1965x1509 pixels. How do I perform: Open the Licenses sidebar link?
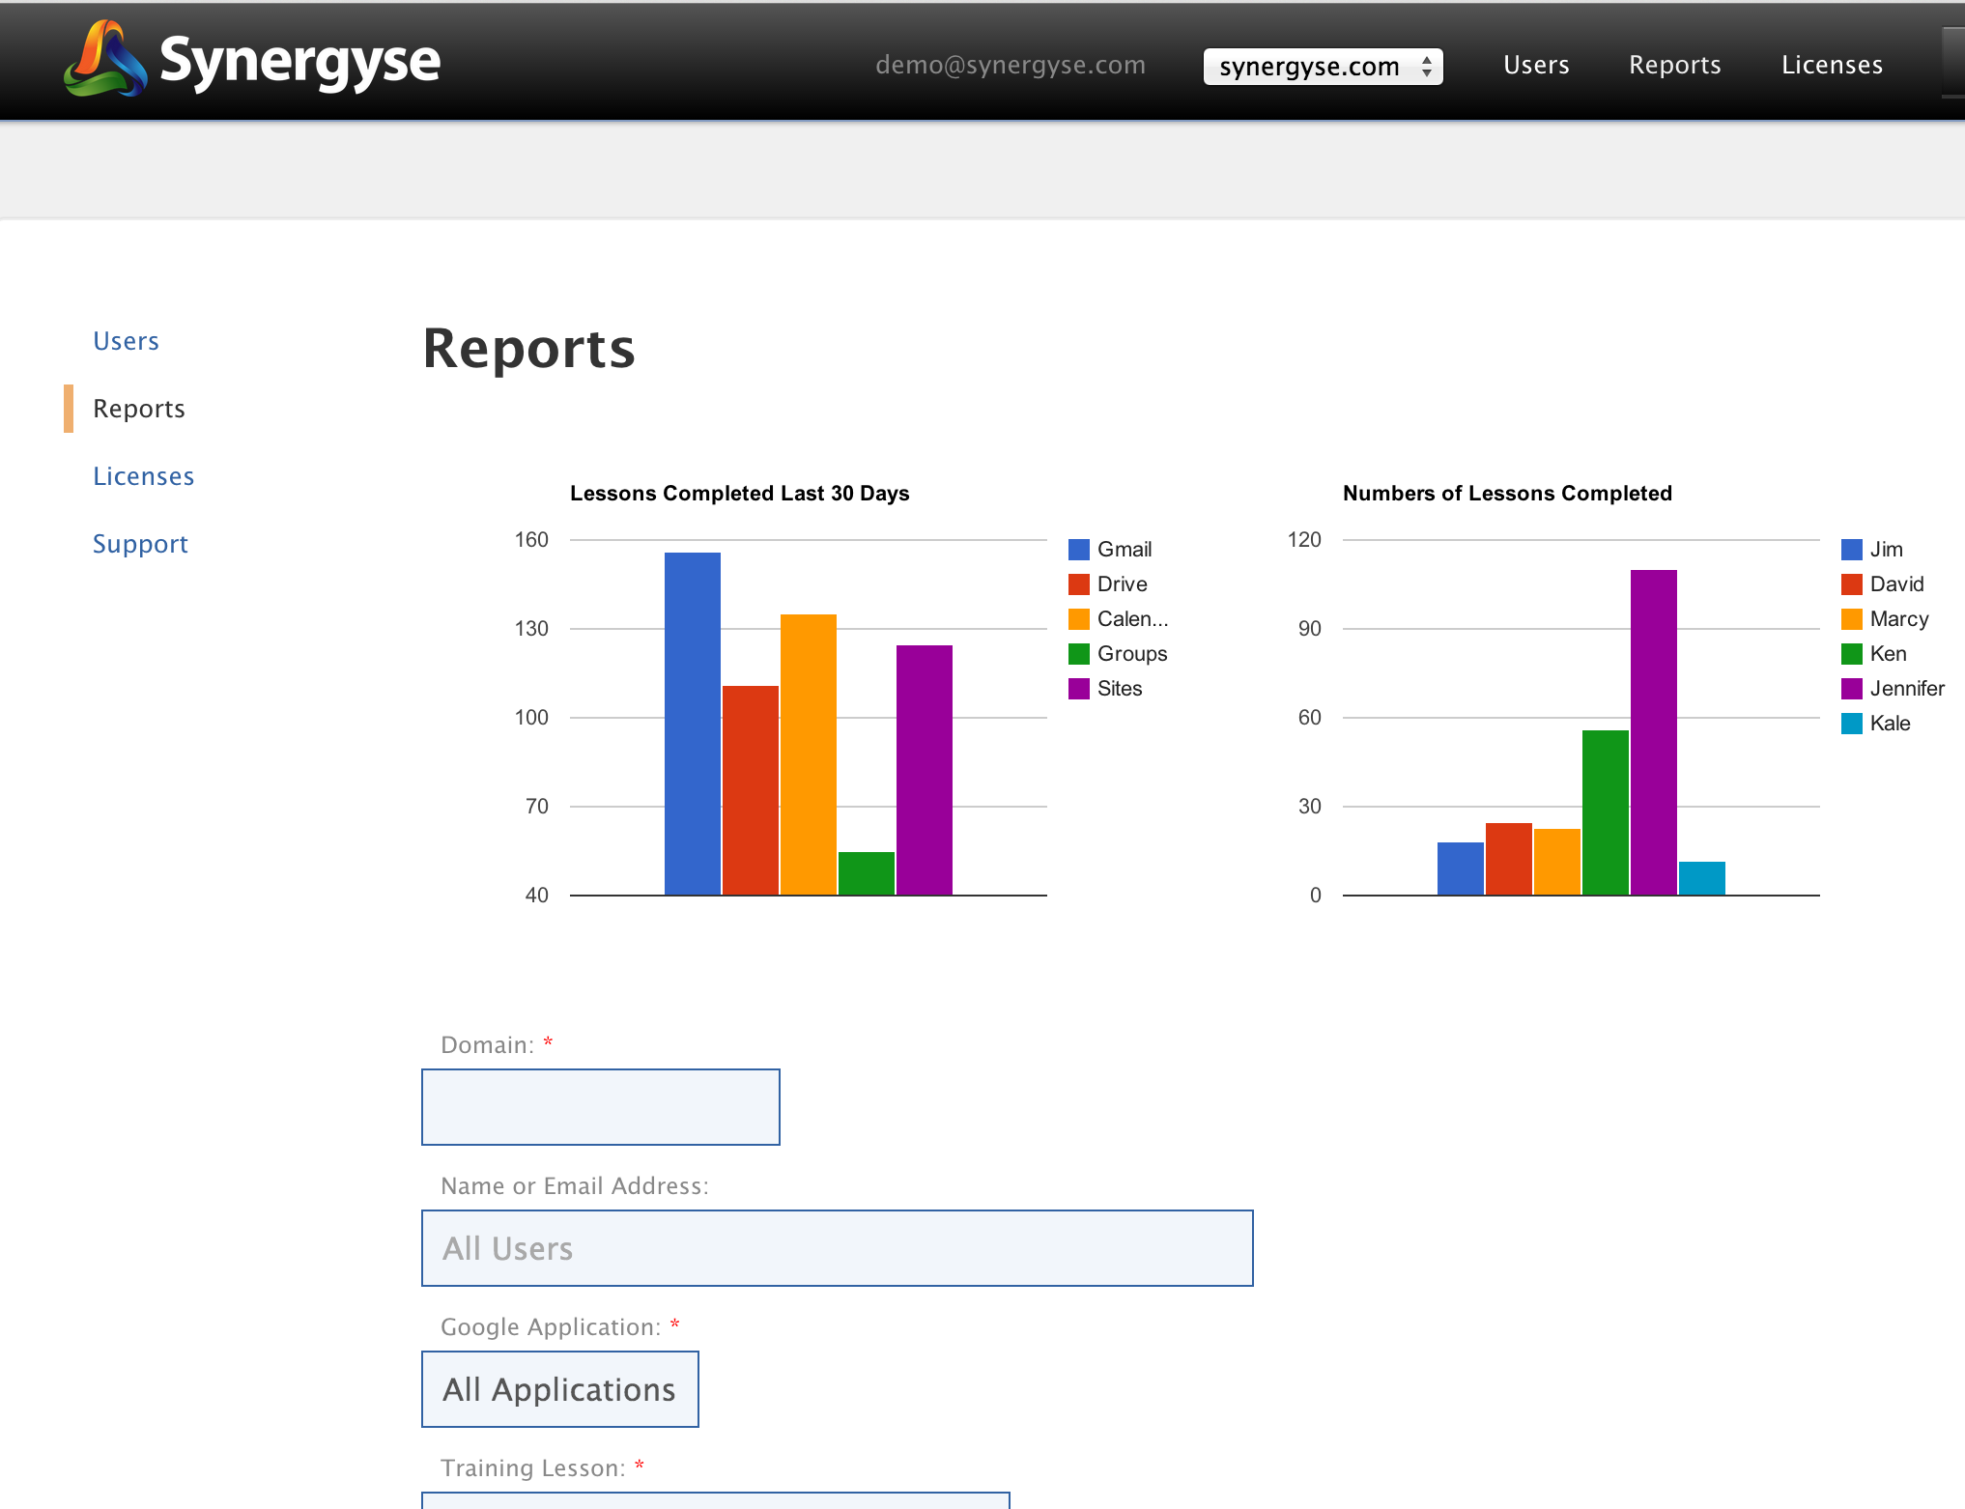click(x=143, y=476)
